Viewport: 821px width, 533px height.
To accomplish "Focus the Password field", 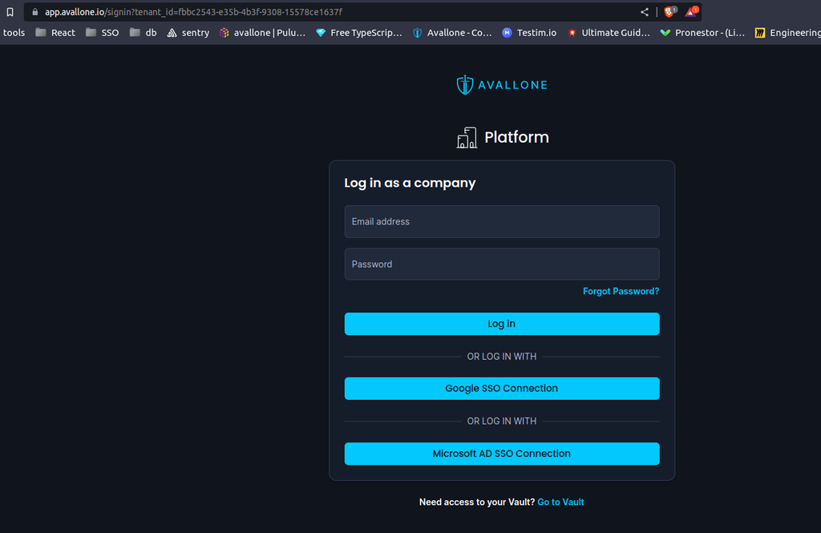I will pos(502,264).
